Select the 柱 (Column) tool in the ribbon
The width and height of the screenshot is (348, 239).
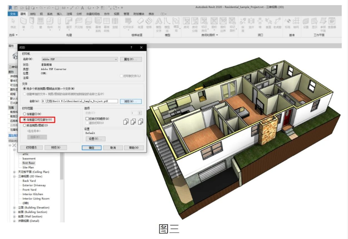tap(59, 23)
